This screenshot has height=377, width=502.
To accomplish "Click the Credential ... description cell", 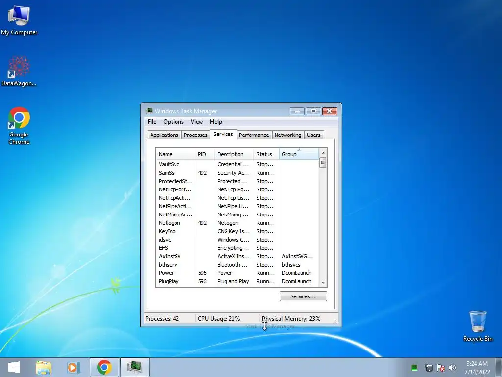I will click(x=233, y=164).
